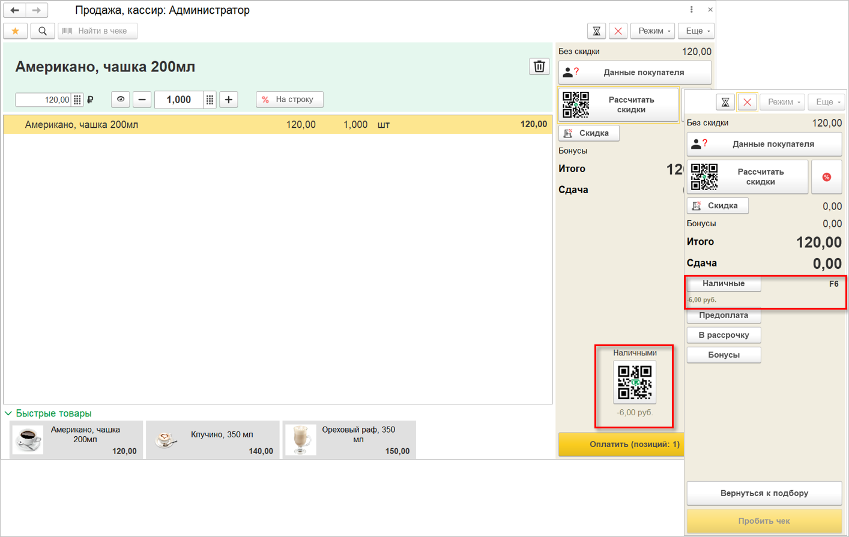The width and height of the screenshot is (849, 537).
Task: Add Капучино 350 мл quick item
Action: point(213,440)
